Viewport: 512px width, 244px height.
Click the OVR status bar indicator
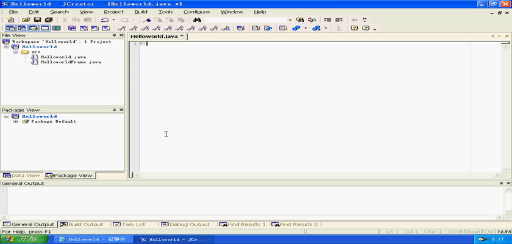pos(457,232)
